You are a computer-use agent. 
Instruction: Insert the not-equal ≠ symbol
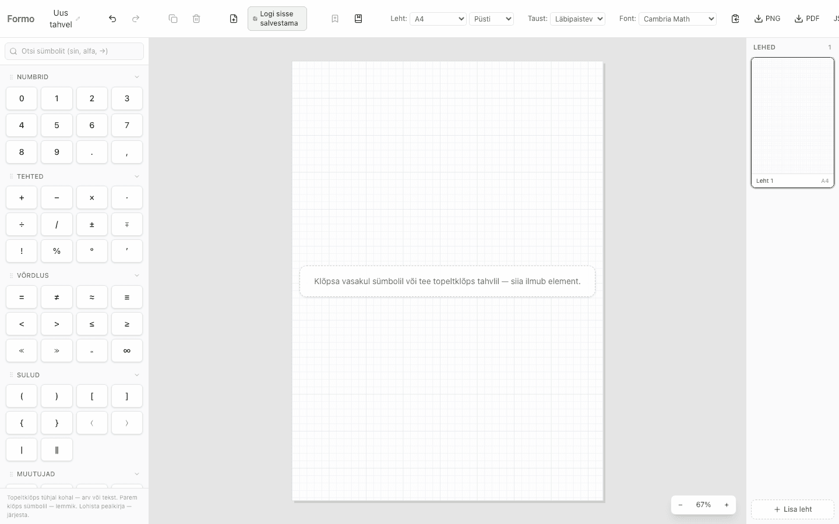coord(57,297)
